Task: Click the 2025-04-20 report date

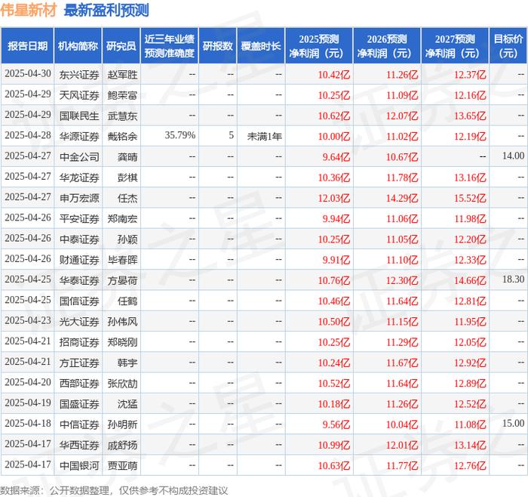Action: pyautogui.click(x=28, y=382)
